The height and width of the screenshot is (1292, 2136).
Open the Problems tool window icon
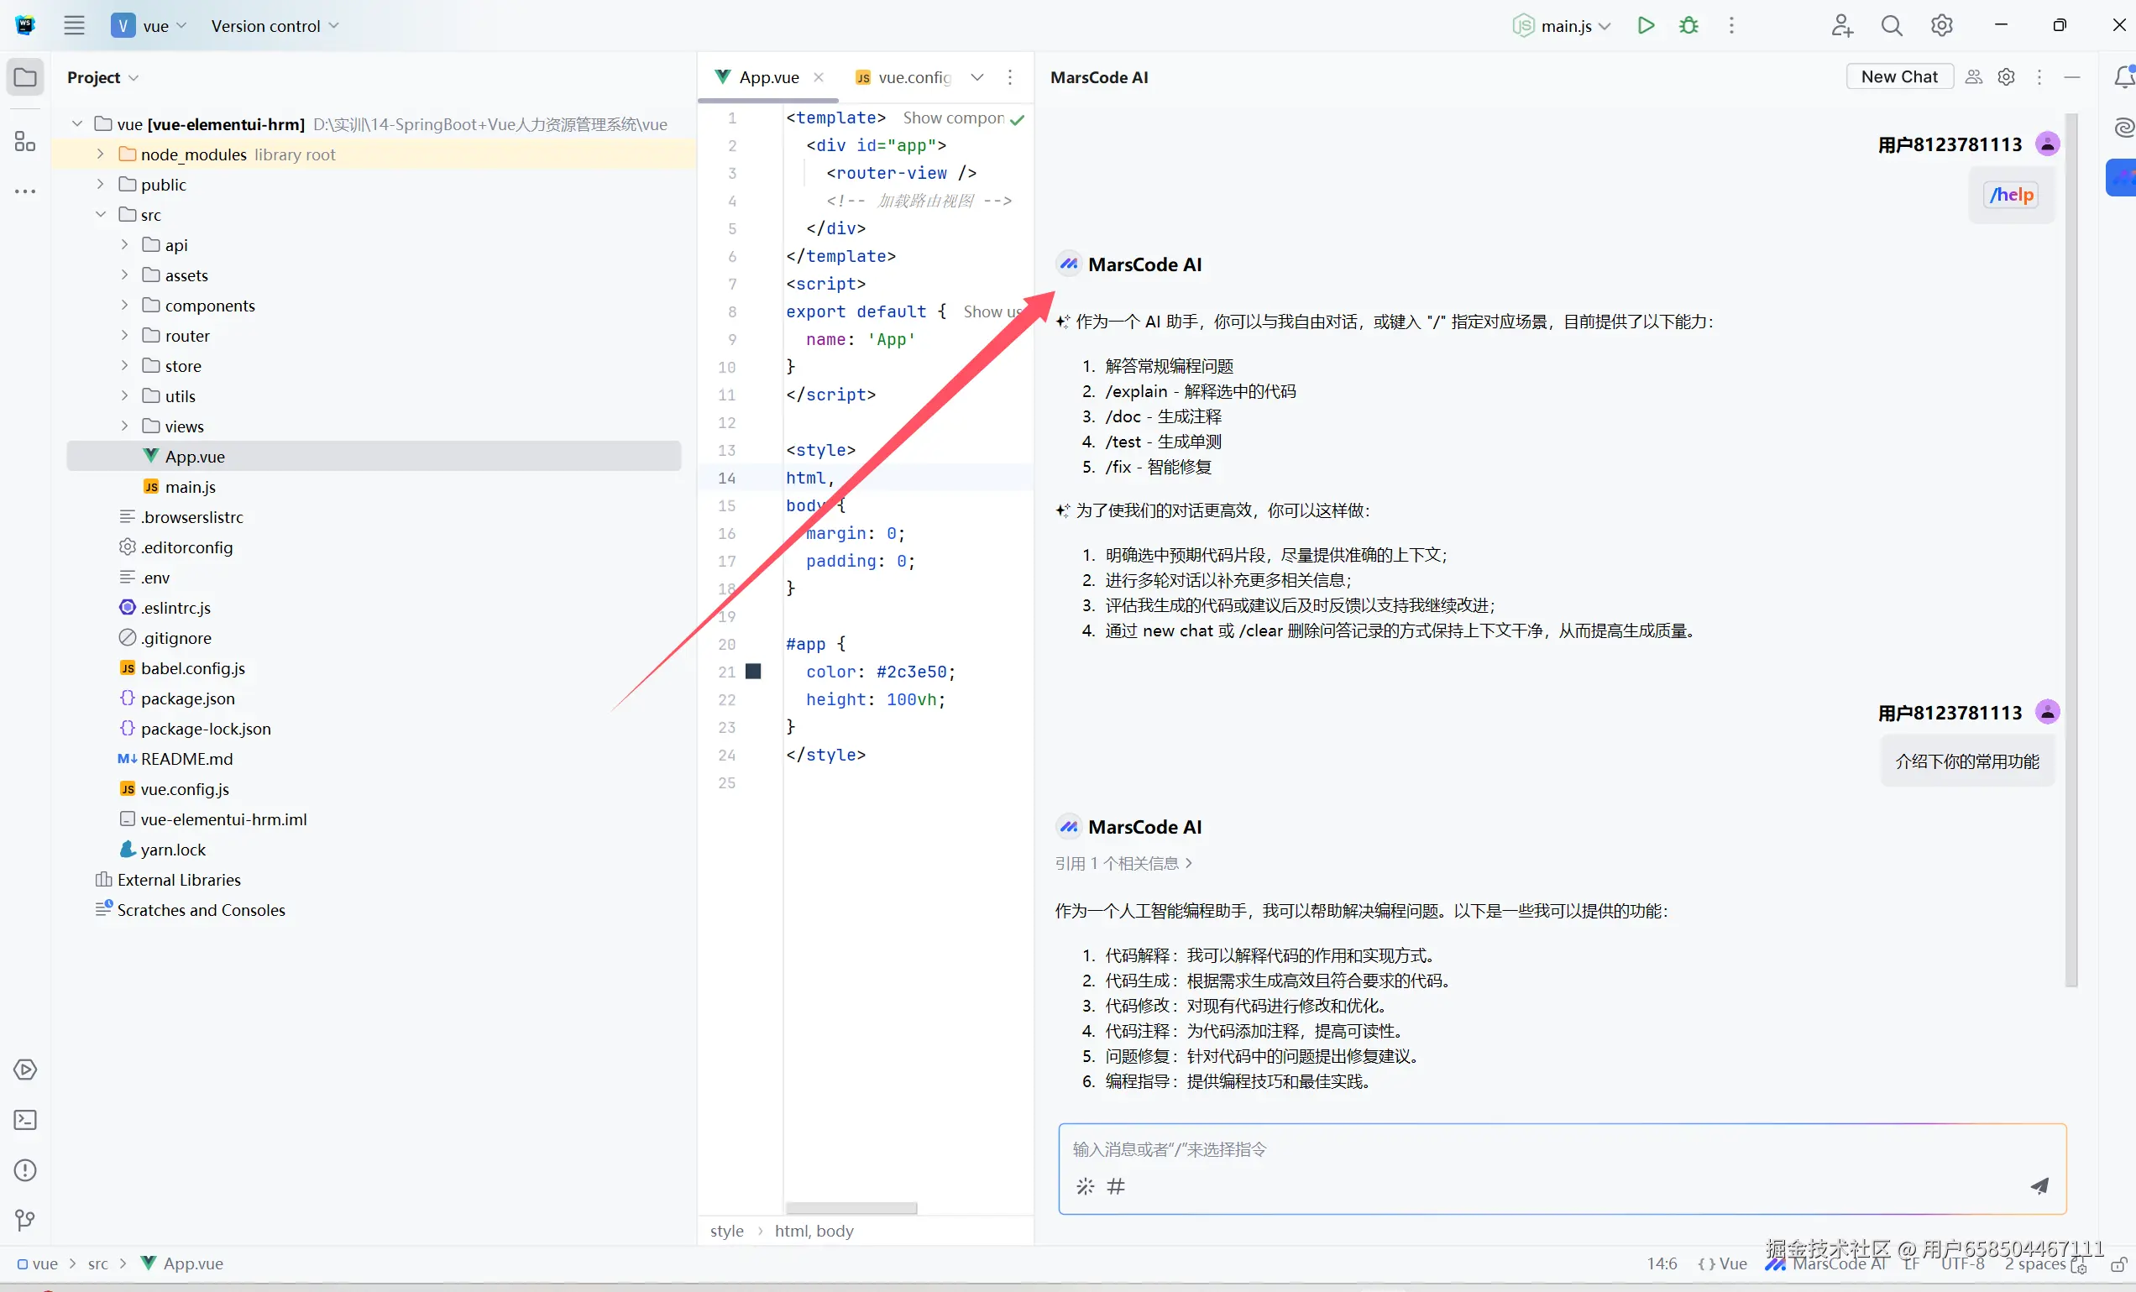(x=25, y=1169)
